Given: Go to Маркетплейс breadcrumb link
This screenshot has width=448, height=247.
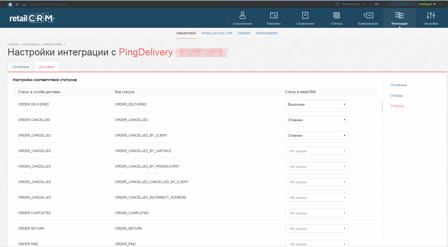Looking at the screenshot, I should [x=53, y=44].
